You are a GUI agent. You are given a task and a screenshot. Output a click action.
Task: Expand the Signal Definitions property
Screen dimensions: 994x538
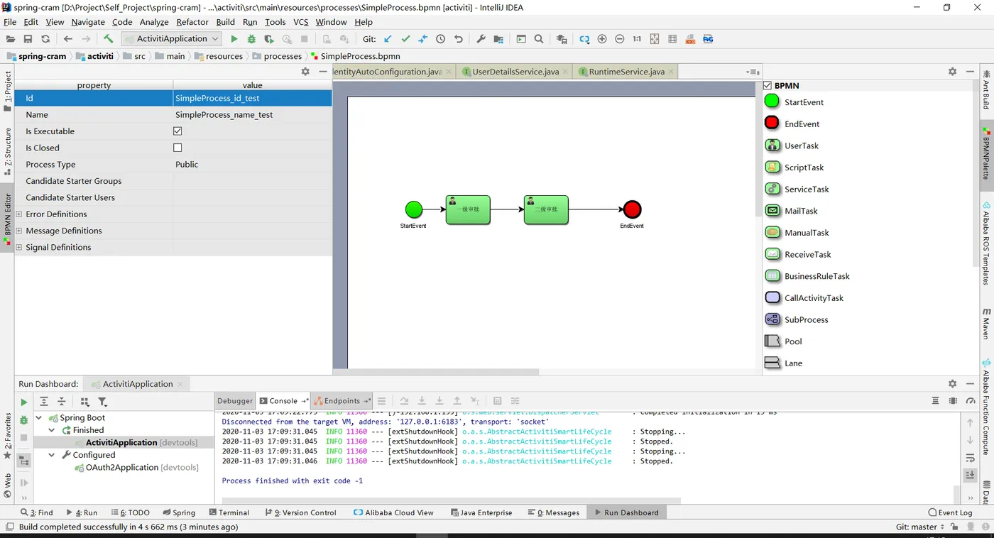click(19, 247)
